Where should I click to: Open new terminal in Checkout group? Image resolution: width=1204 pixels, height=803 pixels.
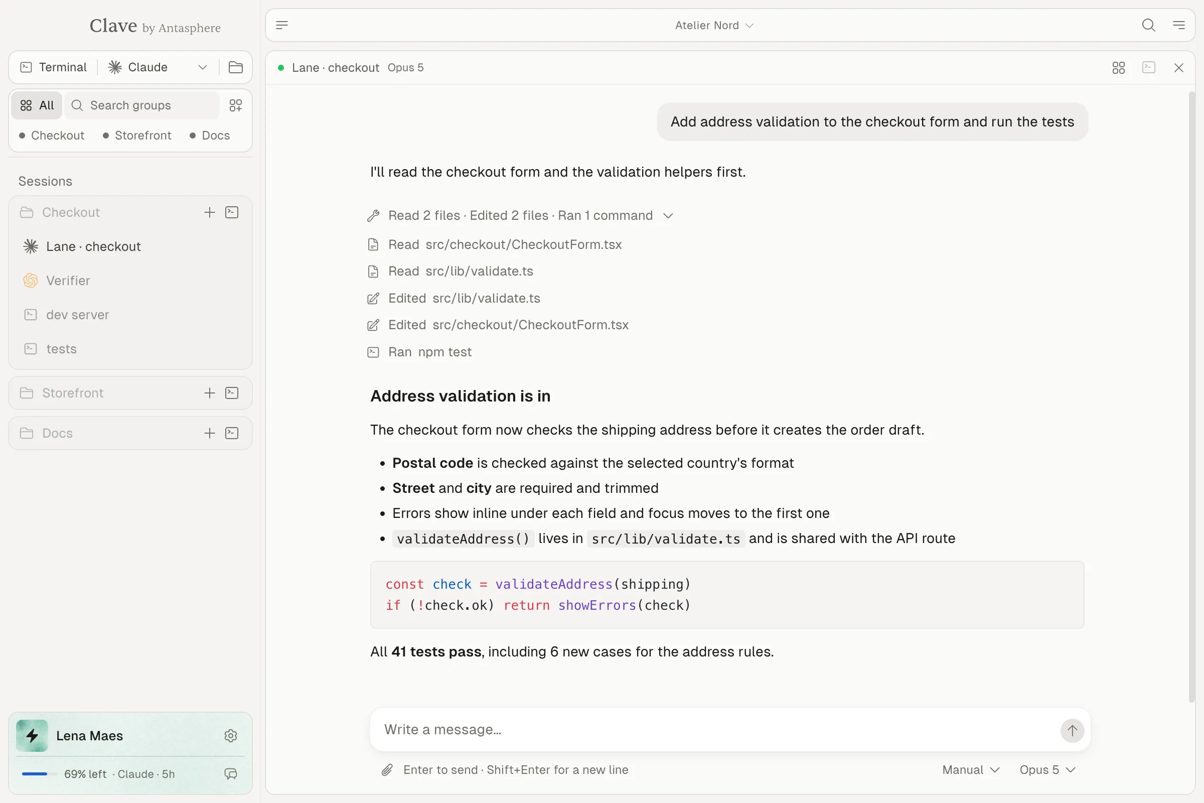coord(232,212)
